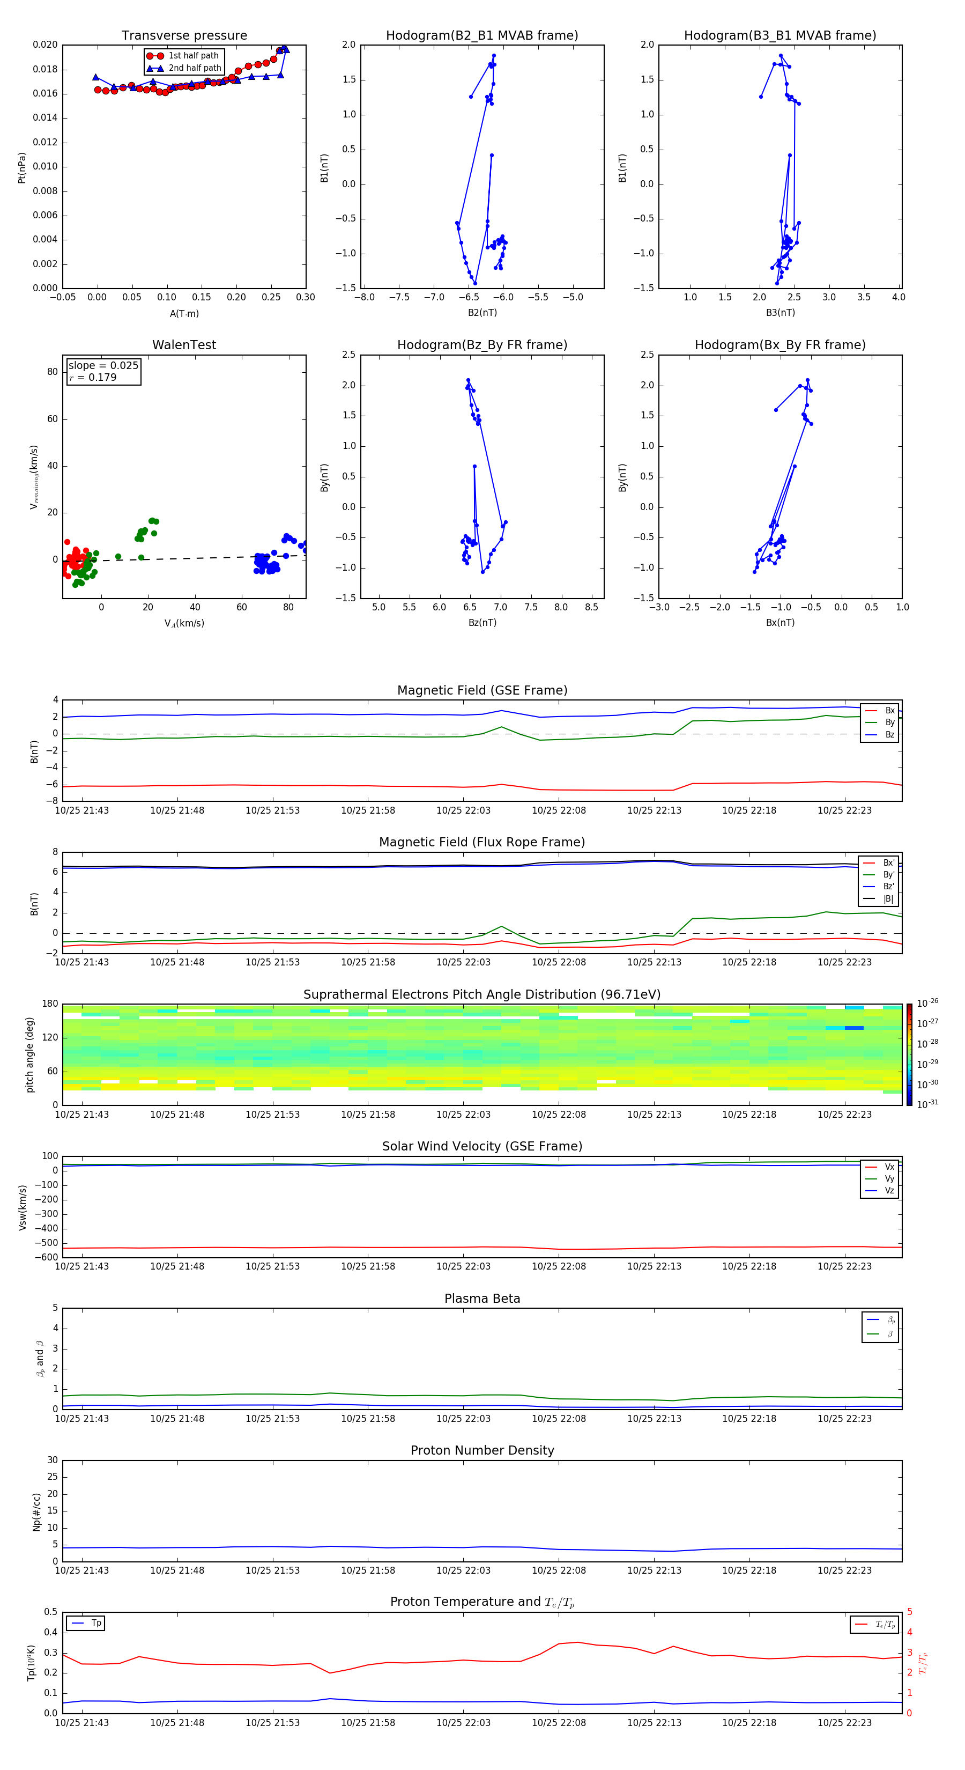
Task: Click '10/25 22:23' tick under Proton Temperature plot
Action: [x=844, y=1723]
